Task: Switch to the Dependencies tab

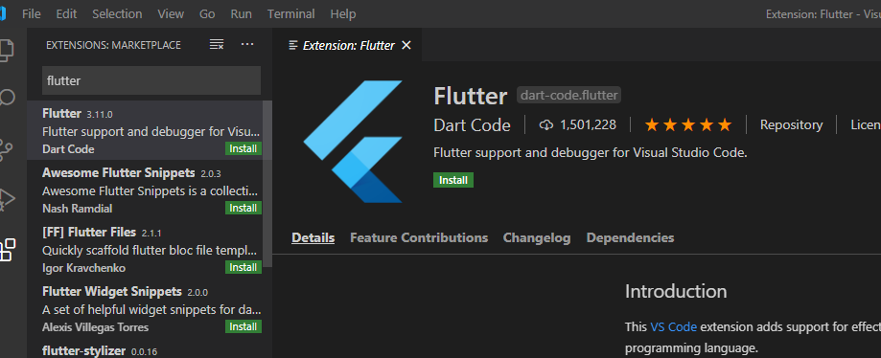Action: pyautogui.click(x=631, y=238)
